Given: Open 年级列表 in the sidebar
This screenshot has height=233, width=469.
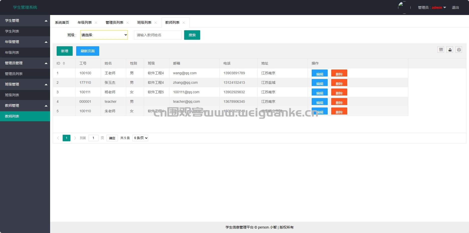Looking at the screenshot, I should coord(25,52).
